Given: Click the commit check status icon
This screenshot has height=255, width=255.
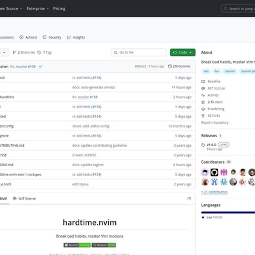Looking at the screenshot, I should point(41,66).
